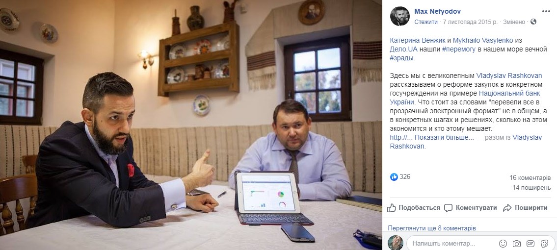The width and height of the screenshot is (557, 250).
Task: Open the 14 поширень shares list
Action: (x=531, y=188)
